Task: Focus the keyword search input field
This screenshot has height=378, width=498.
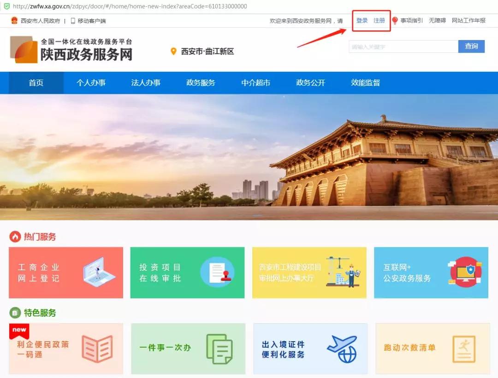Action: click(403, 47)
